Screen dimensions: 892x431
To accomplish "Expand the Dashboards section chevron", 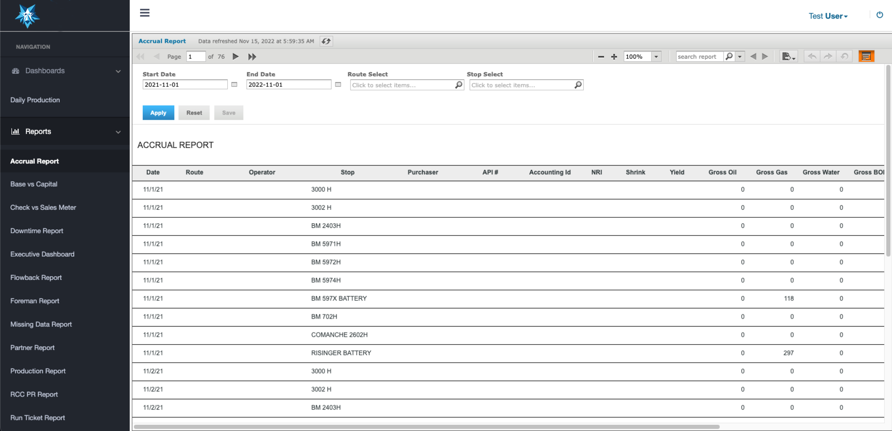I will click(x=118, y=71).
